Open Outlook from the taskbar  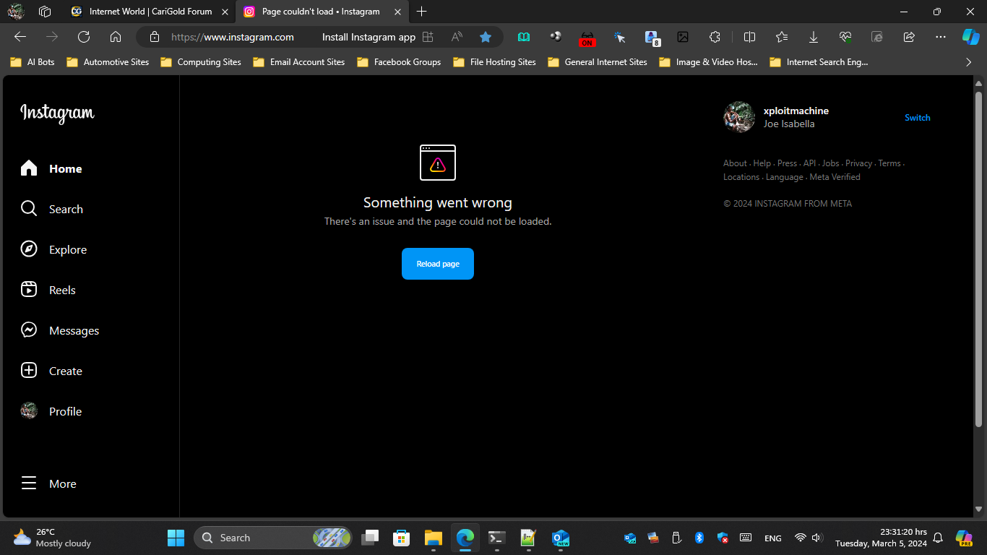click(561, 538)
